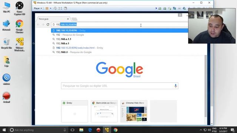Click the network adapter device icon in VMware toolbar
Image resolution: width=237 pixels, height=133 pixels.
(x=174, y=8)
